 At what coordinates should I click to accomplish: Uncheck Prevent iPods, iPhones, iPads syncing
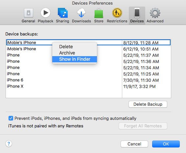tap(11, 118)
